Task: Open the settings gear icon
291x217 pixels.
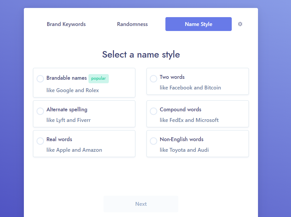Action: (240, 24)
